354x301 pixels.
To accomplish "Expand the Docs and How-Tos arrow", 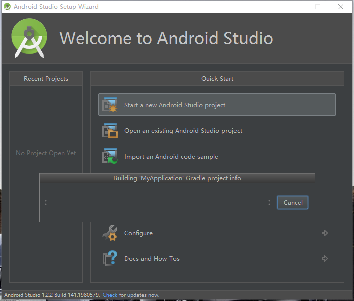I will coord(325,258).
